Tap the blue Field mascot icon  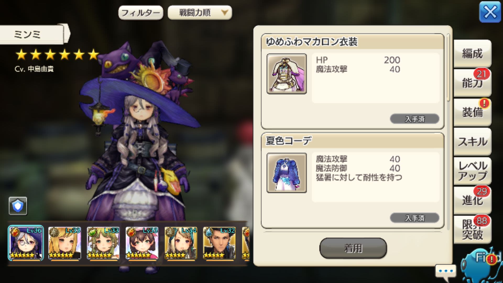481,265
